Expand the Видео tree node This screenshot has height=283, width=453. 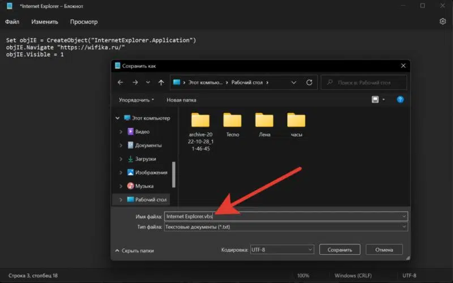[120, 132]
